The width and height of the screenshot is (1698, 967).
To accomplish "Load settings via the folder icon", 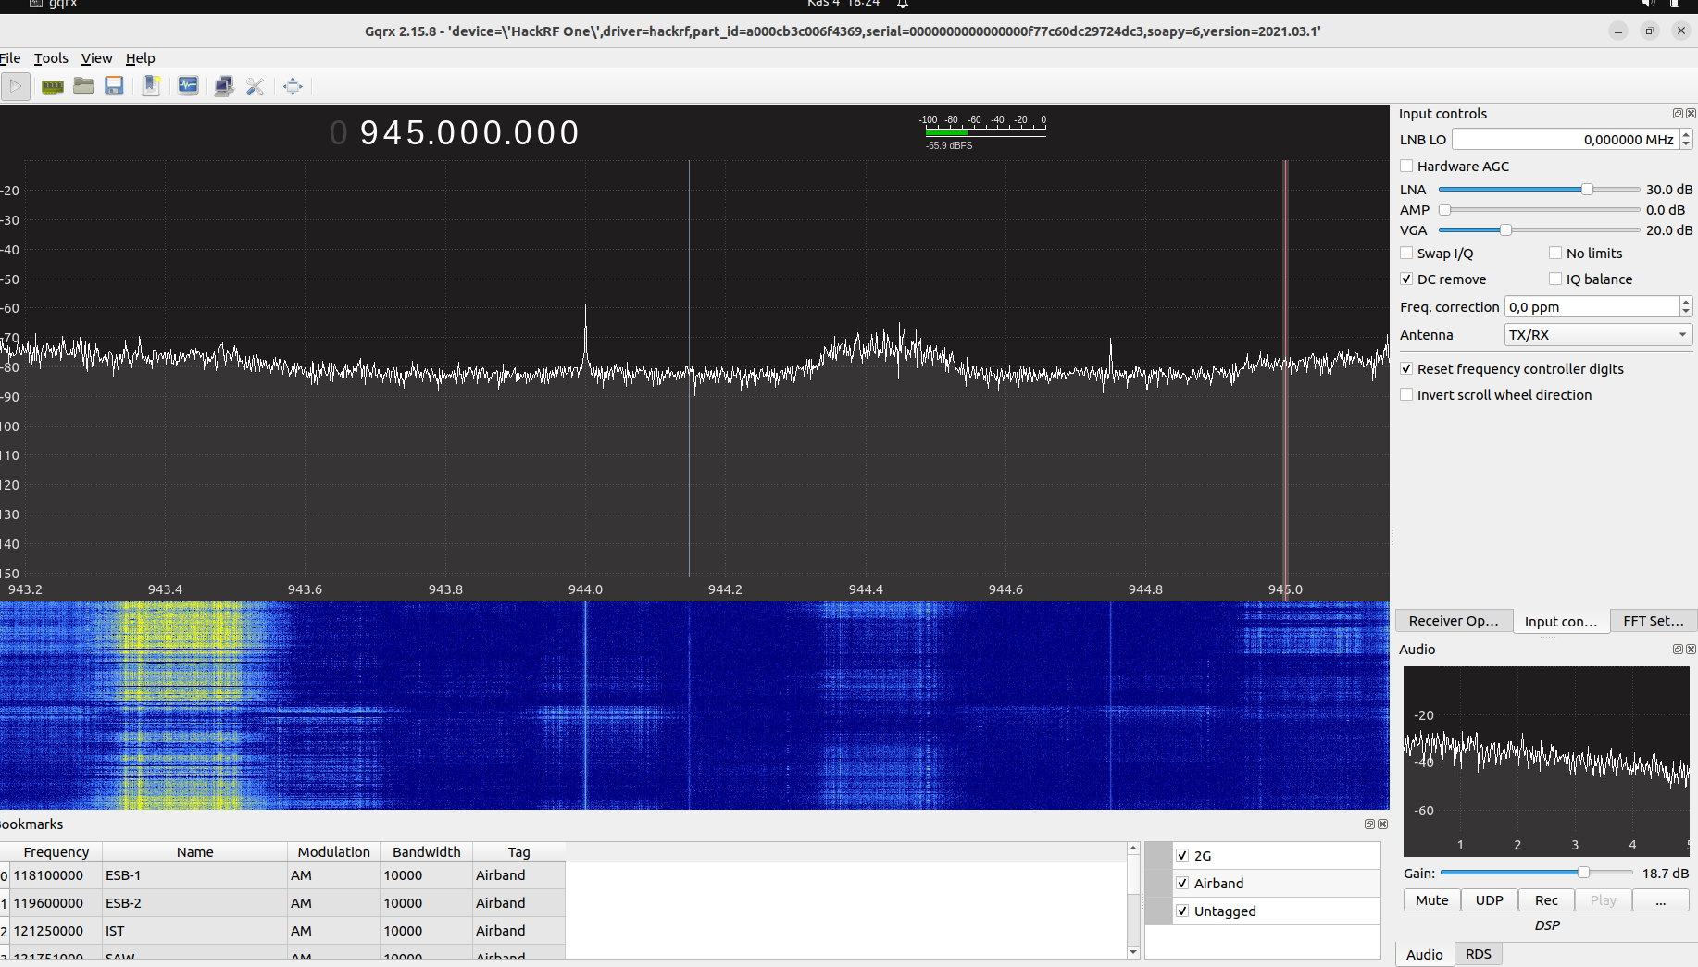I will [x=83, y=86].
